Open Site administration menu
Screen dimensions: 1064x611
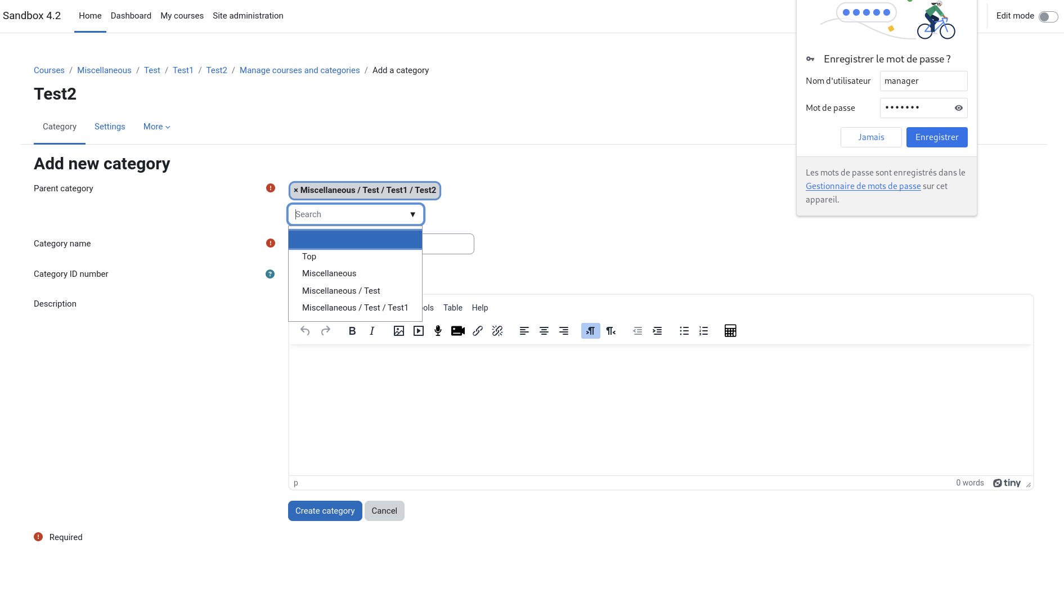pyautogui.click(x=248, y=16)
